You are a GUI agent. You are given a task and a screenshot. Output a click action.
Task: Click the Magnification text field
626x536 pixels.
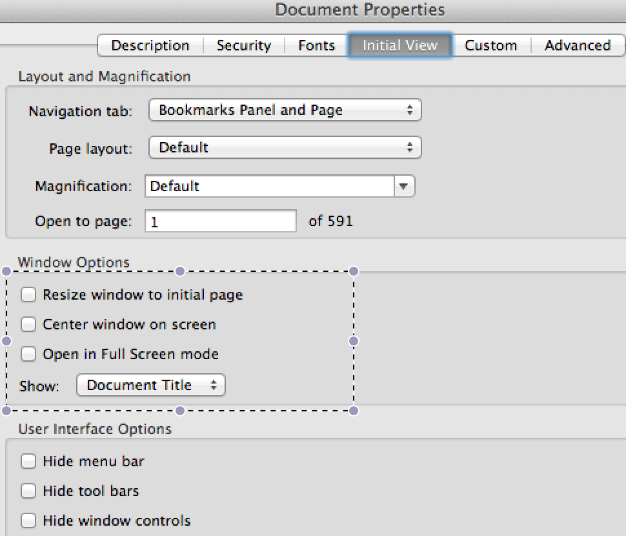tap(269, 187)
